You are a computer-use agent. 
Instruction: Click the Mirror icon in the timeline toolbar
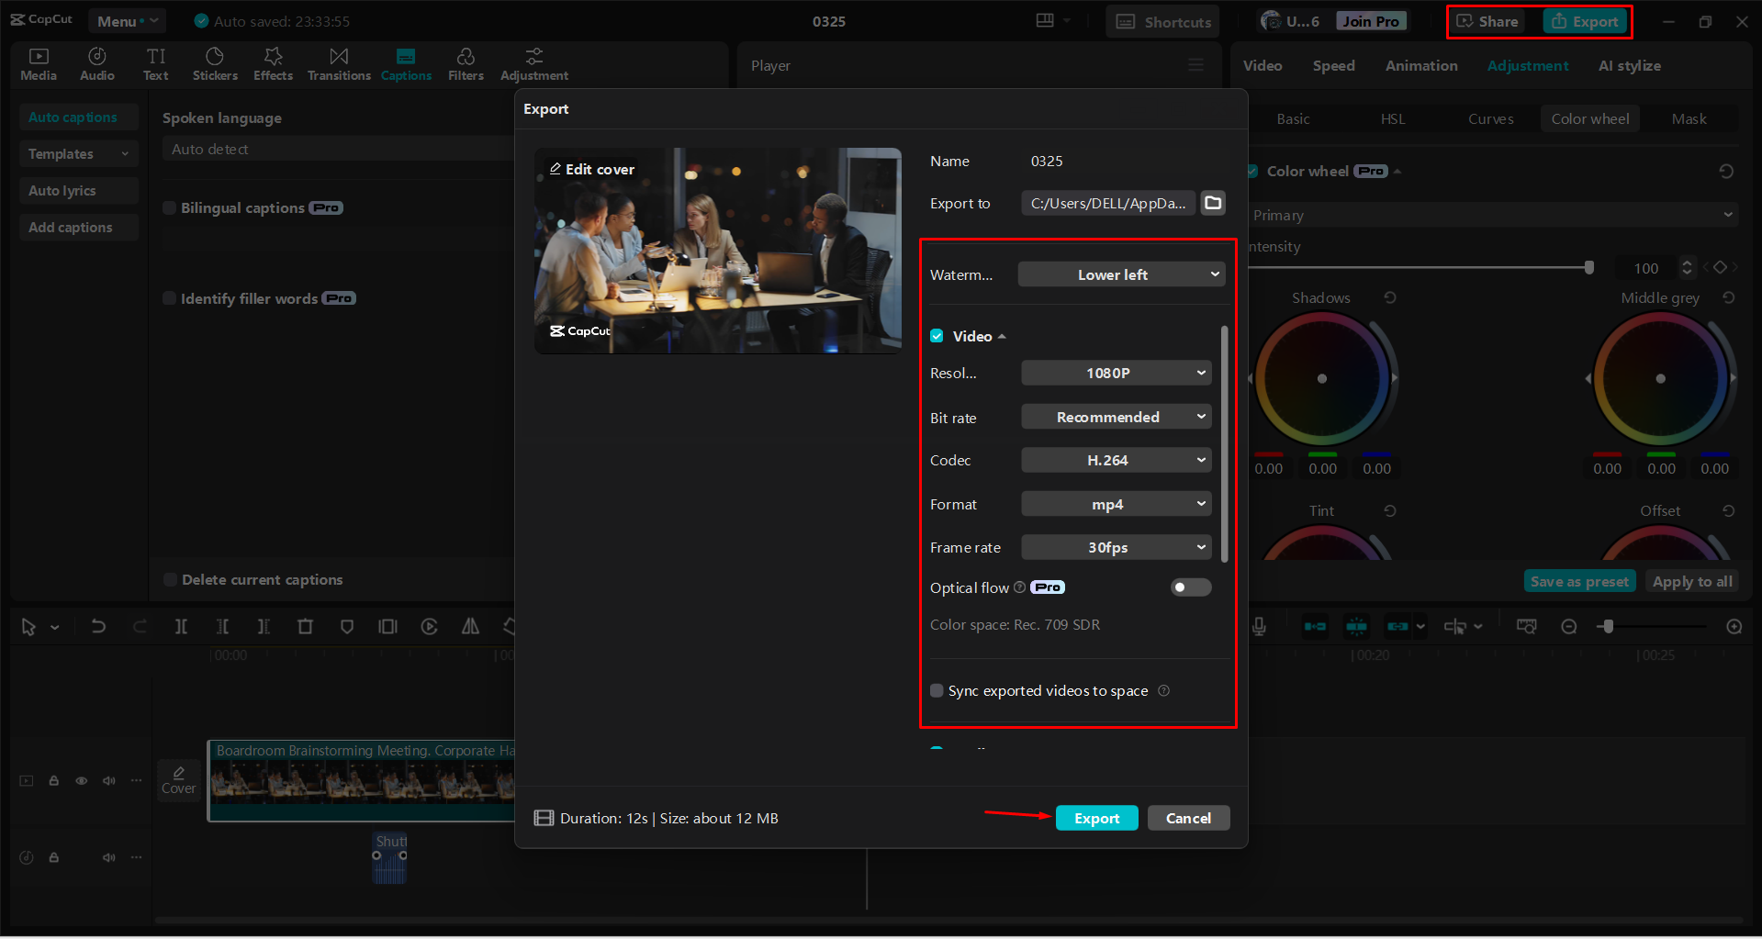click(470, 626)
